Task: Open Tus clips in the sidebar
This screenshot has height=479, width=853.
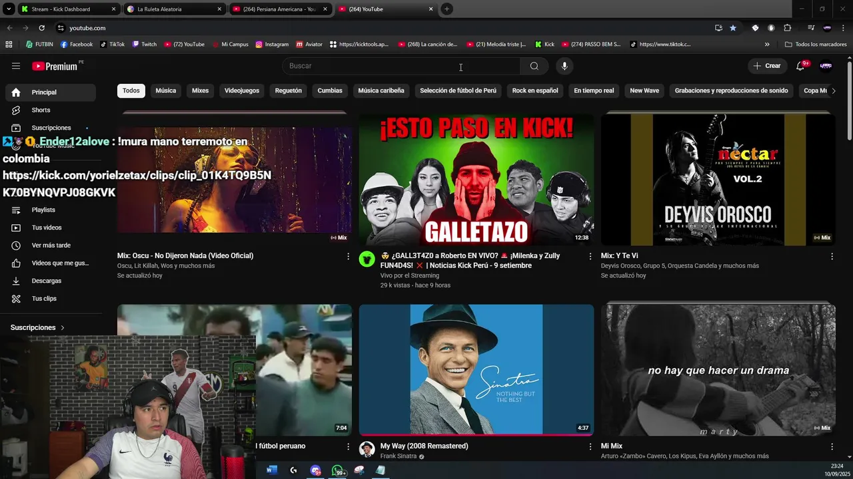Action: pyautogui.click(x=51, y=299)
